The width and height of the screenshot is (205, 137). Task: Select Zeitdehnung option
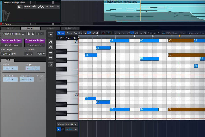pos(11,45)
